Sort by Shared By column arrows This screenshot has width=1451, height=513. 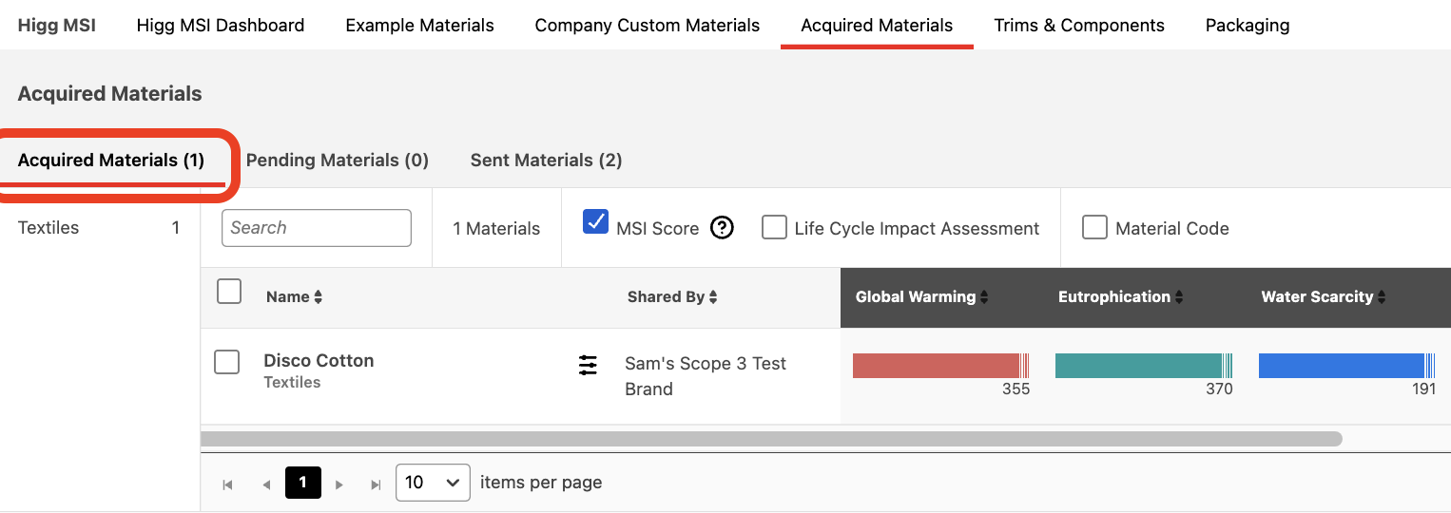pos(713,297)
